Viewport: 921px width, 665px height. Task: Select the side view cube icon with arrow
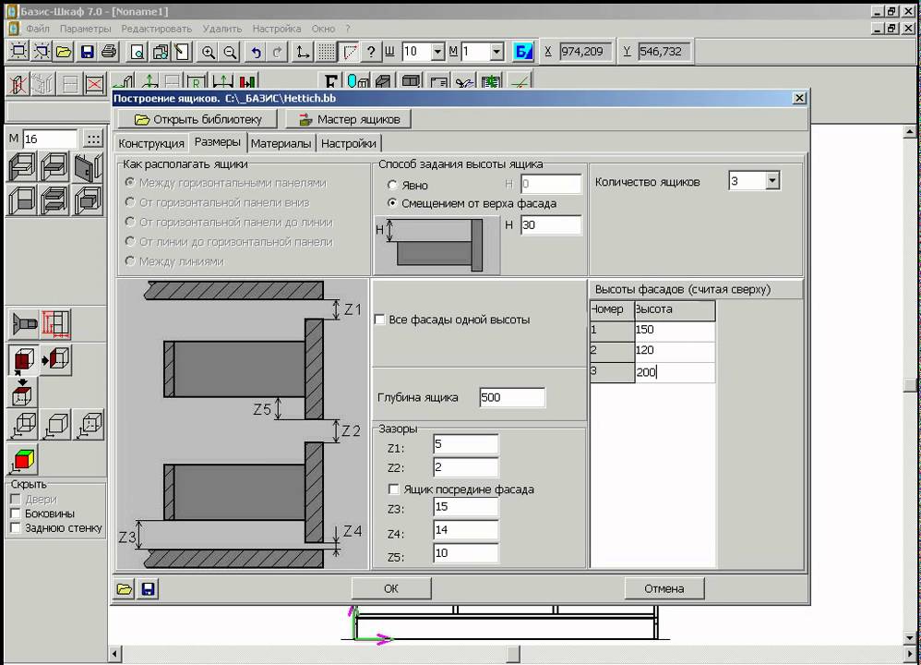coord(56,359)
